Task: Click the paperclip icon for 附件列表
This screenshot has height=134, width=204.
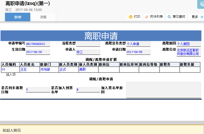Action: [147, 17]
